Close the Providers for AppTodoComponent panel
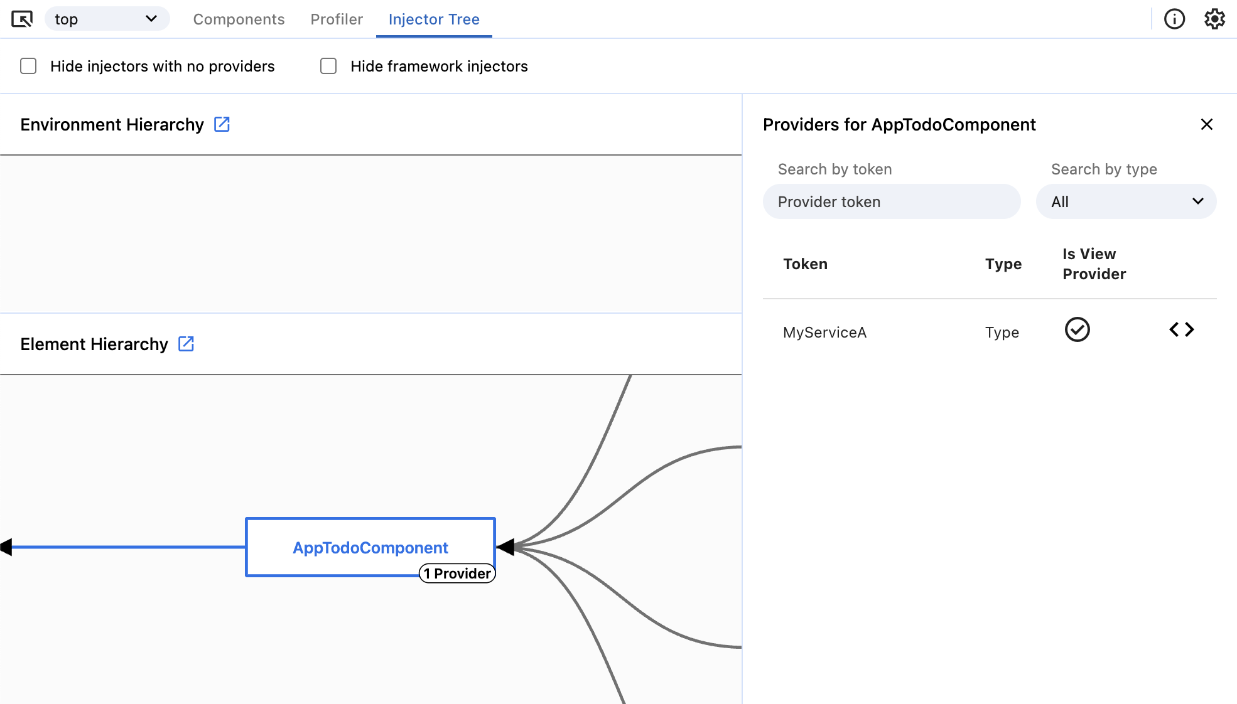Viewport: 1237px width, 704px height. [x=1206, y=124]
